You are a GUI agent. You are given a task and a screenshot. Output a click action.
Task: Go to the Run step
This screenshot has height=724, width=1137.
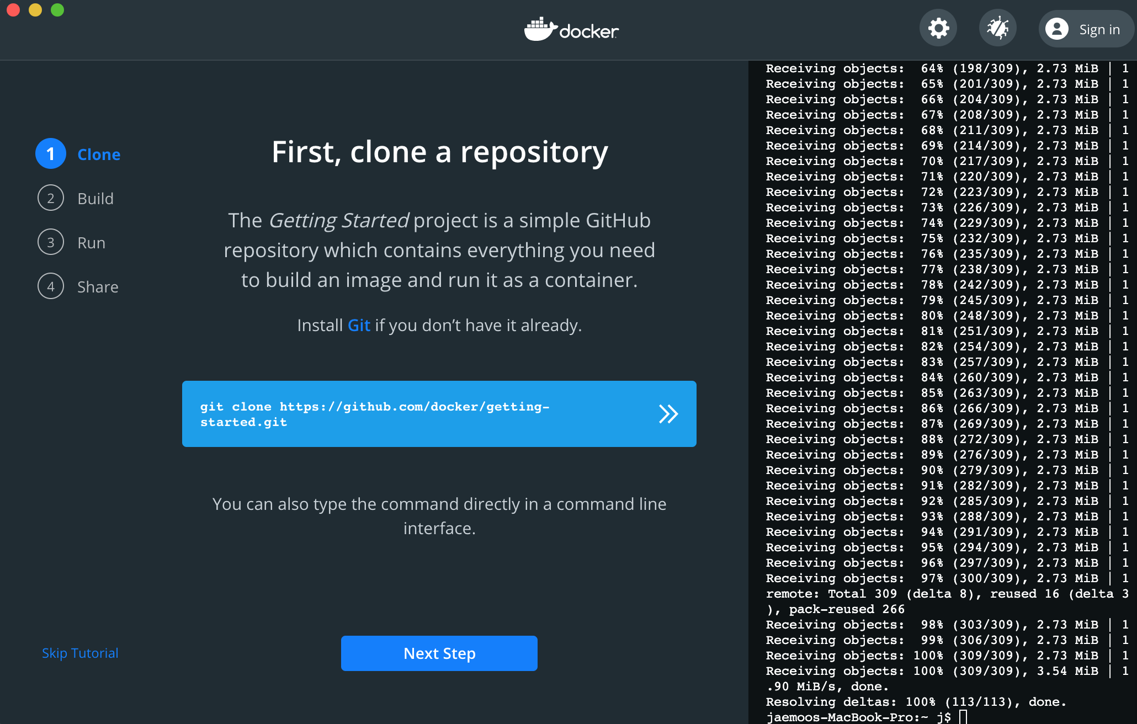point(91,243)
